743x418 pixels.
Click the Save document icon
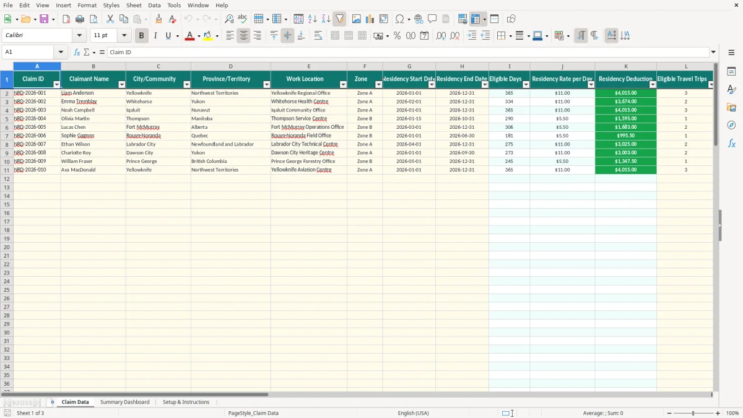[x=44, y=19]
